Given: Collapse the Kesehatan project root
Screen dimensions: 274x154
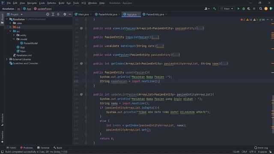Looking at the screenshot, I should (7, 19).
